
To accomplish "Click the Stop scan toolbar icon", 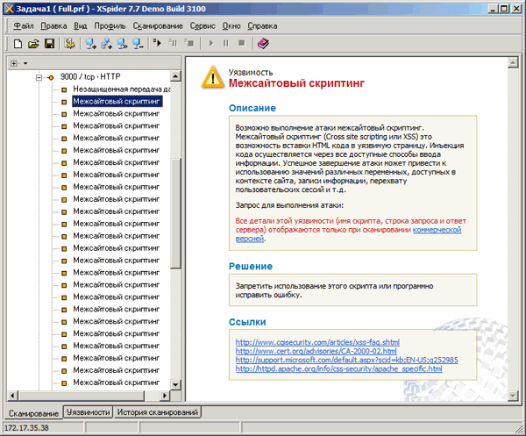I will [x=242, y=43].
